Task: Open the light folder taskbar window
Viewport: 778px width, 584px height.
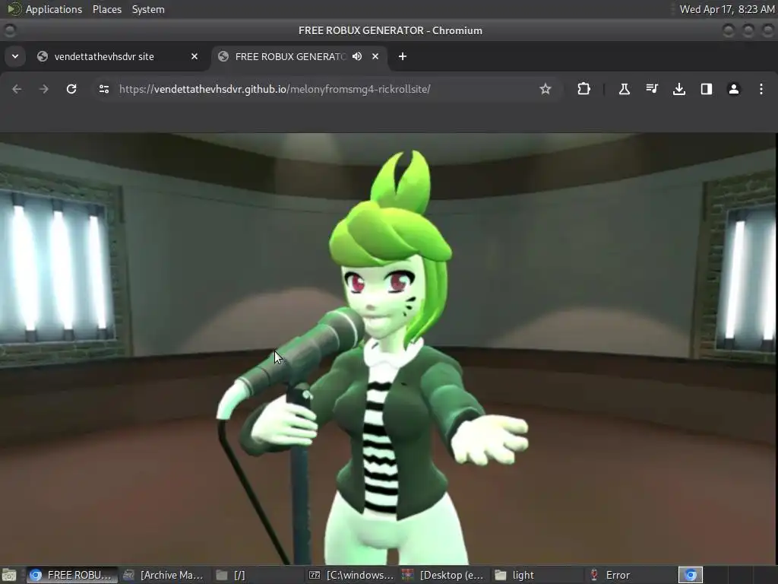Action: [537, 575]
